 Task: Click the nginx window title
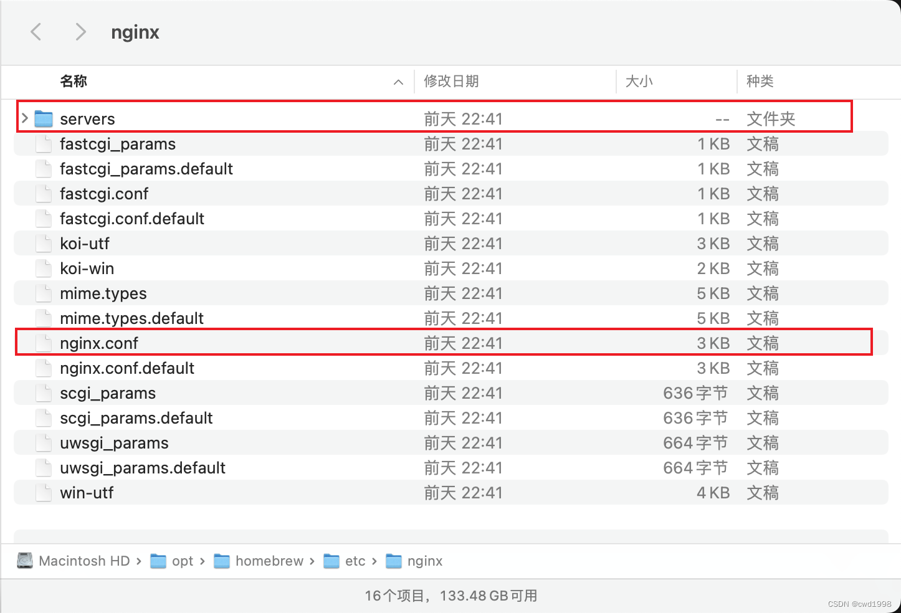pos(135,32)
